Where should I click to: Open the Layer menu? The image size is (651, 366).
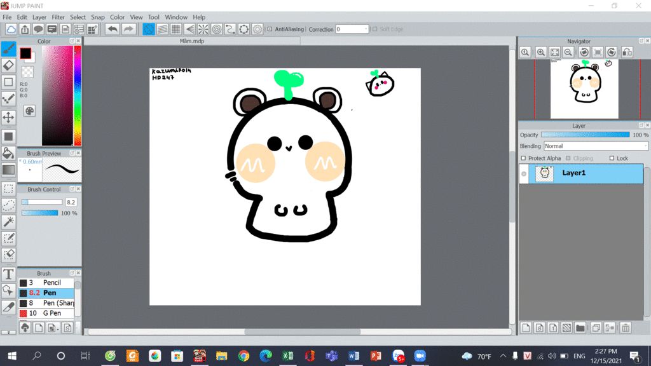coord(39,17)
